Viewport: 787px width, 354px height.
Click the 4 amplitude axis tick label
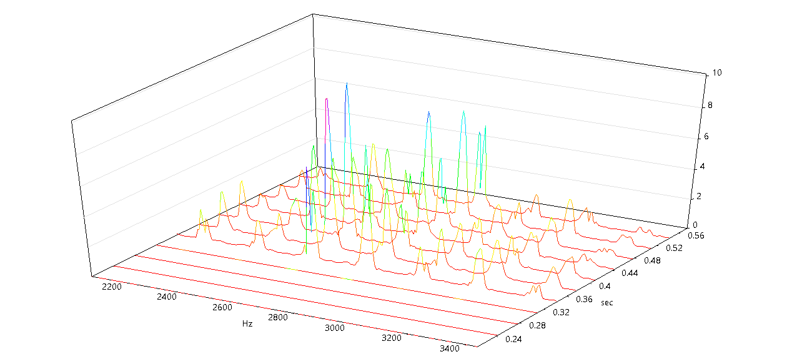[x=702, y=167]
